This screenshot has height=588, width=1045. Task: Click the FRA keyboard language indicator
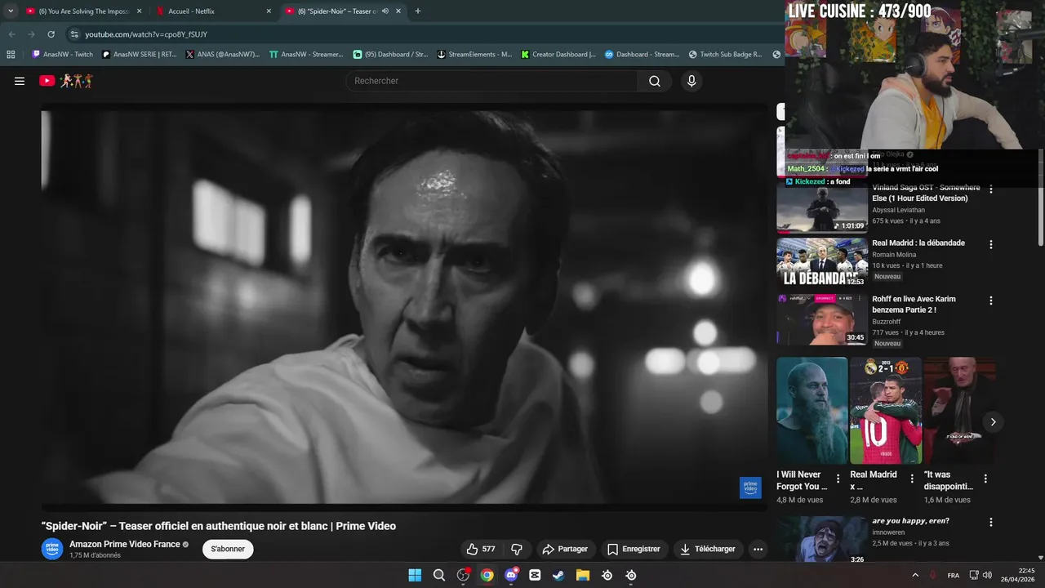[953, 575]
